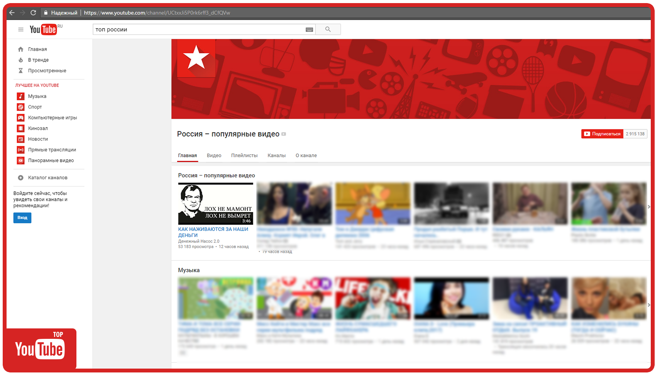Click the YouTube RU logo
This screenshot has height=374, width=655.
click(44, 29)
